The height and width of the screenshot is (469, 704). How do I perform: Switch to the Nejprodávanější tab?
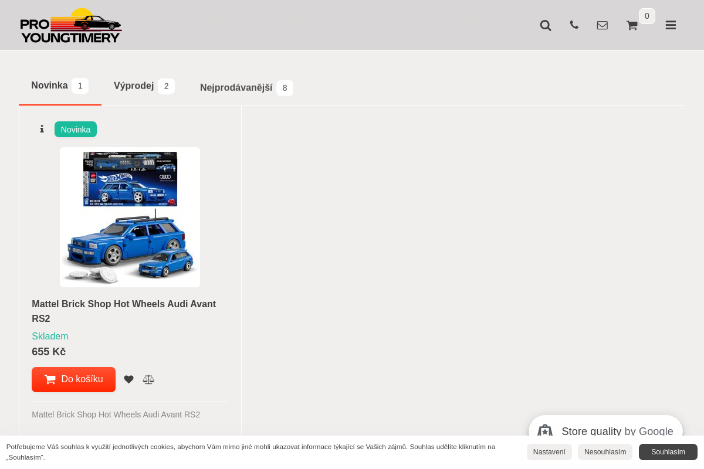click(x=246, y=88)
